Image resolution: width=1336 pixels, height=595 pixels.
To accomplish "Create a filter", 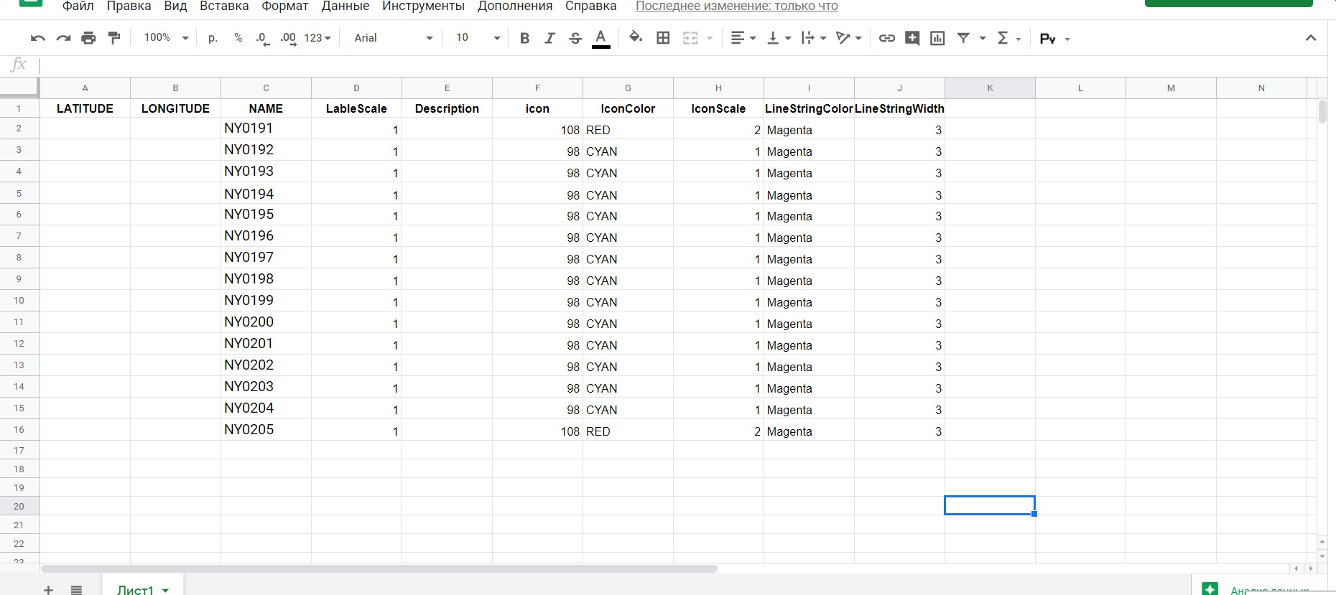I will pos(963,38).
